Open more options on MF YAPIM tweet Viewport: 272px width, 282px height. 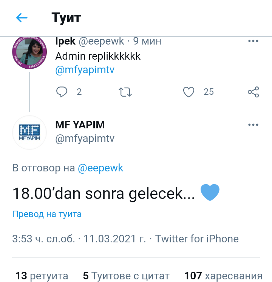point(253,125)
